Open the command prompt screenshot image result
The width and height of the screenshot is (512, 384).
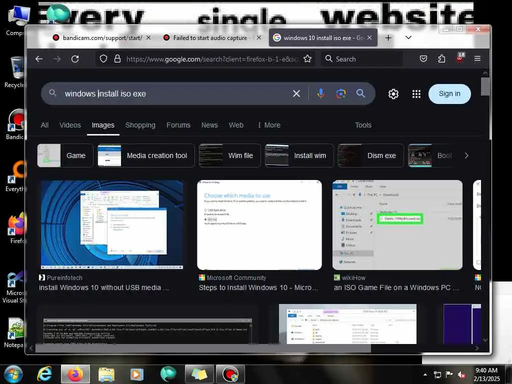[147, 330]
